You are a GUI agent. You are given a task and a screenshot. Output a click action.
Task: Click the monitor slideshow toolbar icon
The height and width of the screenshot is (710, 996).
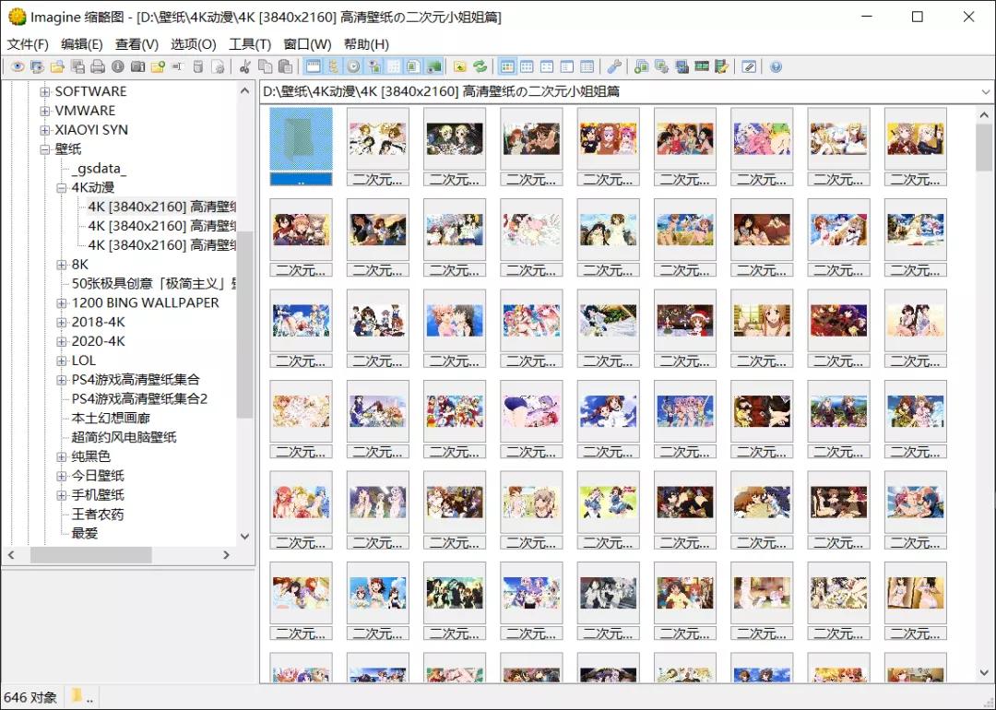click(x=38, y=66)
